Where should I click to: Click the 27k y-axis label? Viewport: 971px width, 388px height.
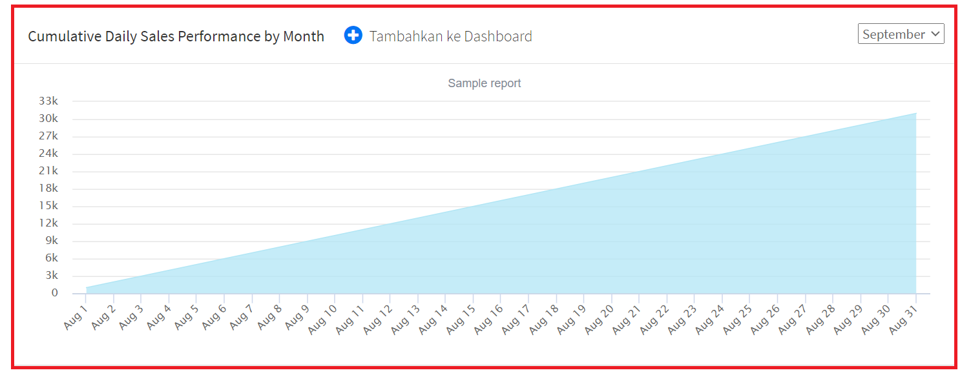tap(49, 136)
